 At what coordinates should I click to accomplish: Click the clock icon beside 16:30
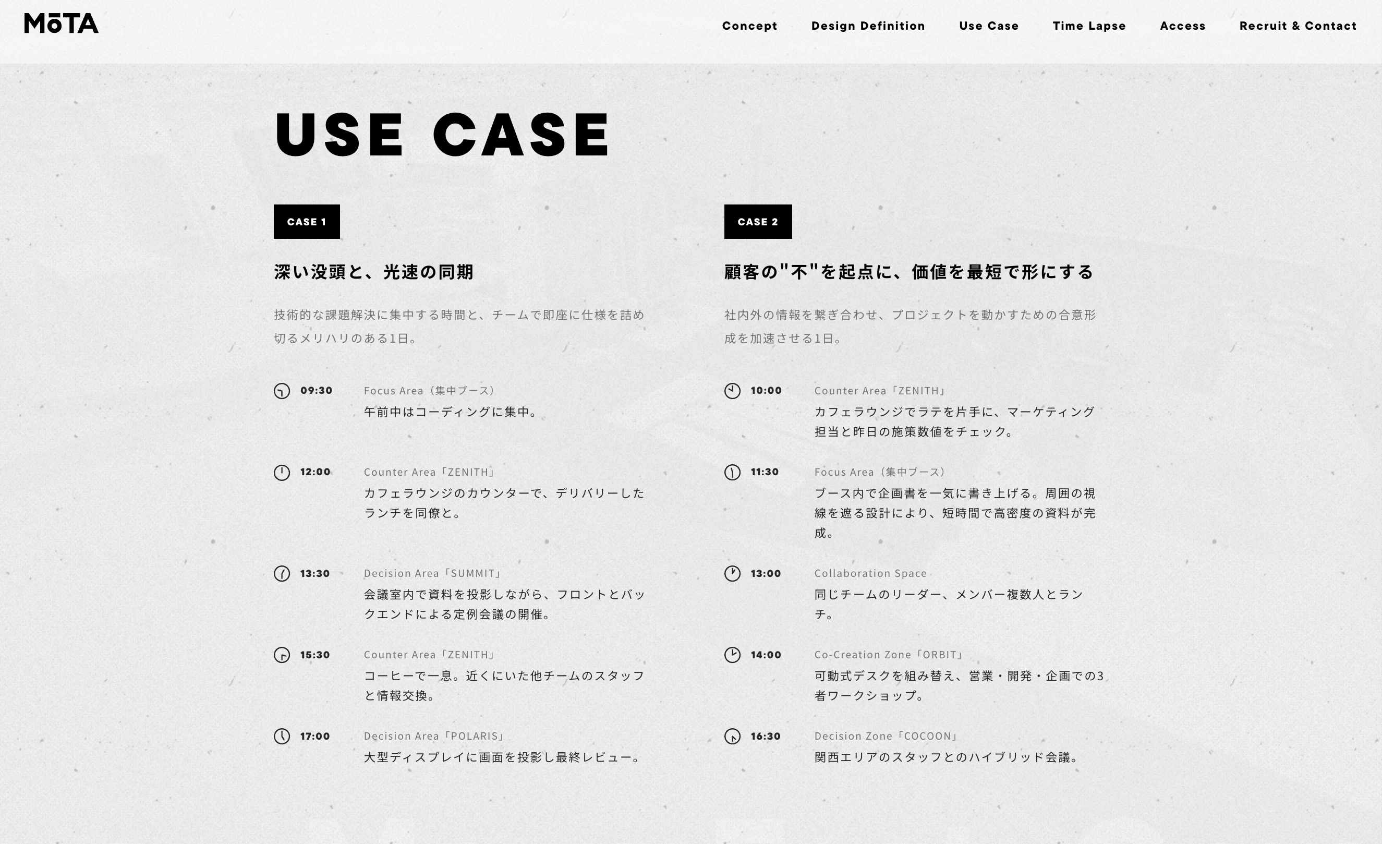click(x=732, y=736)
